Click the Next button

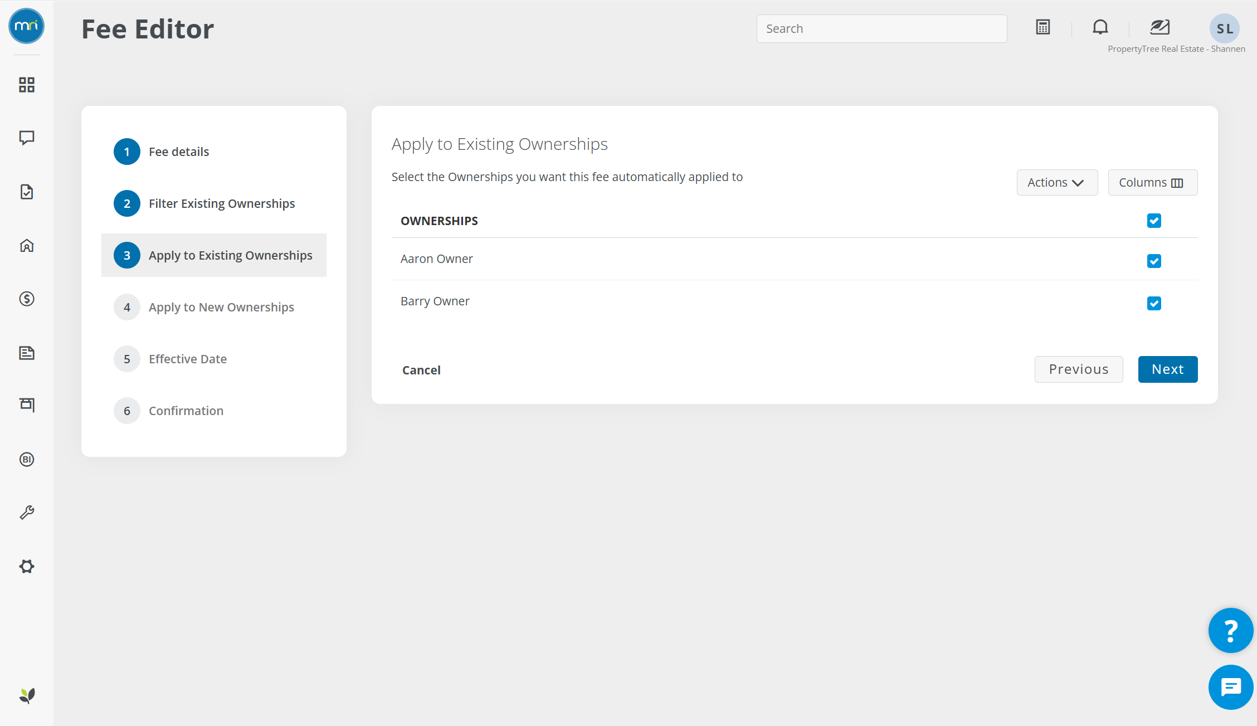tap(1168, 369)
